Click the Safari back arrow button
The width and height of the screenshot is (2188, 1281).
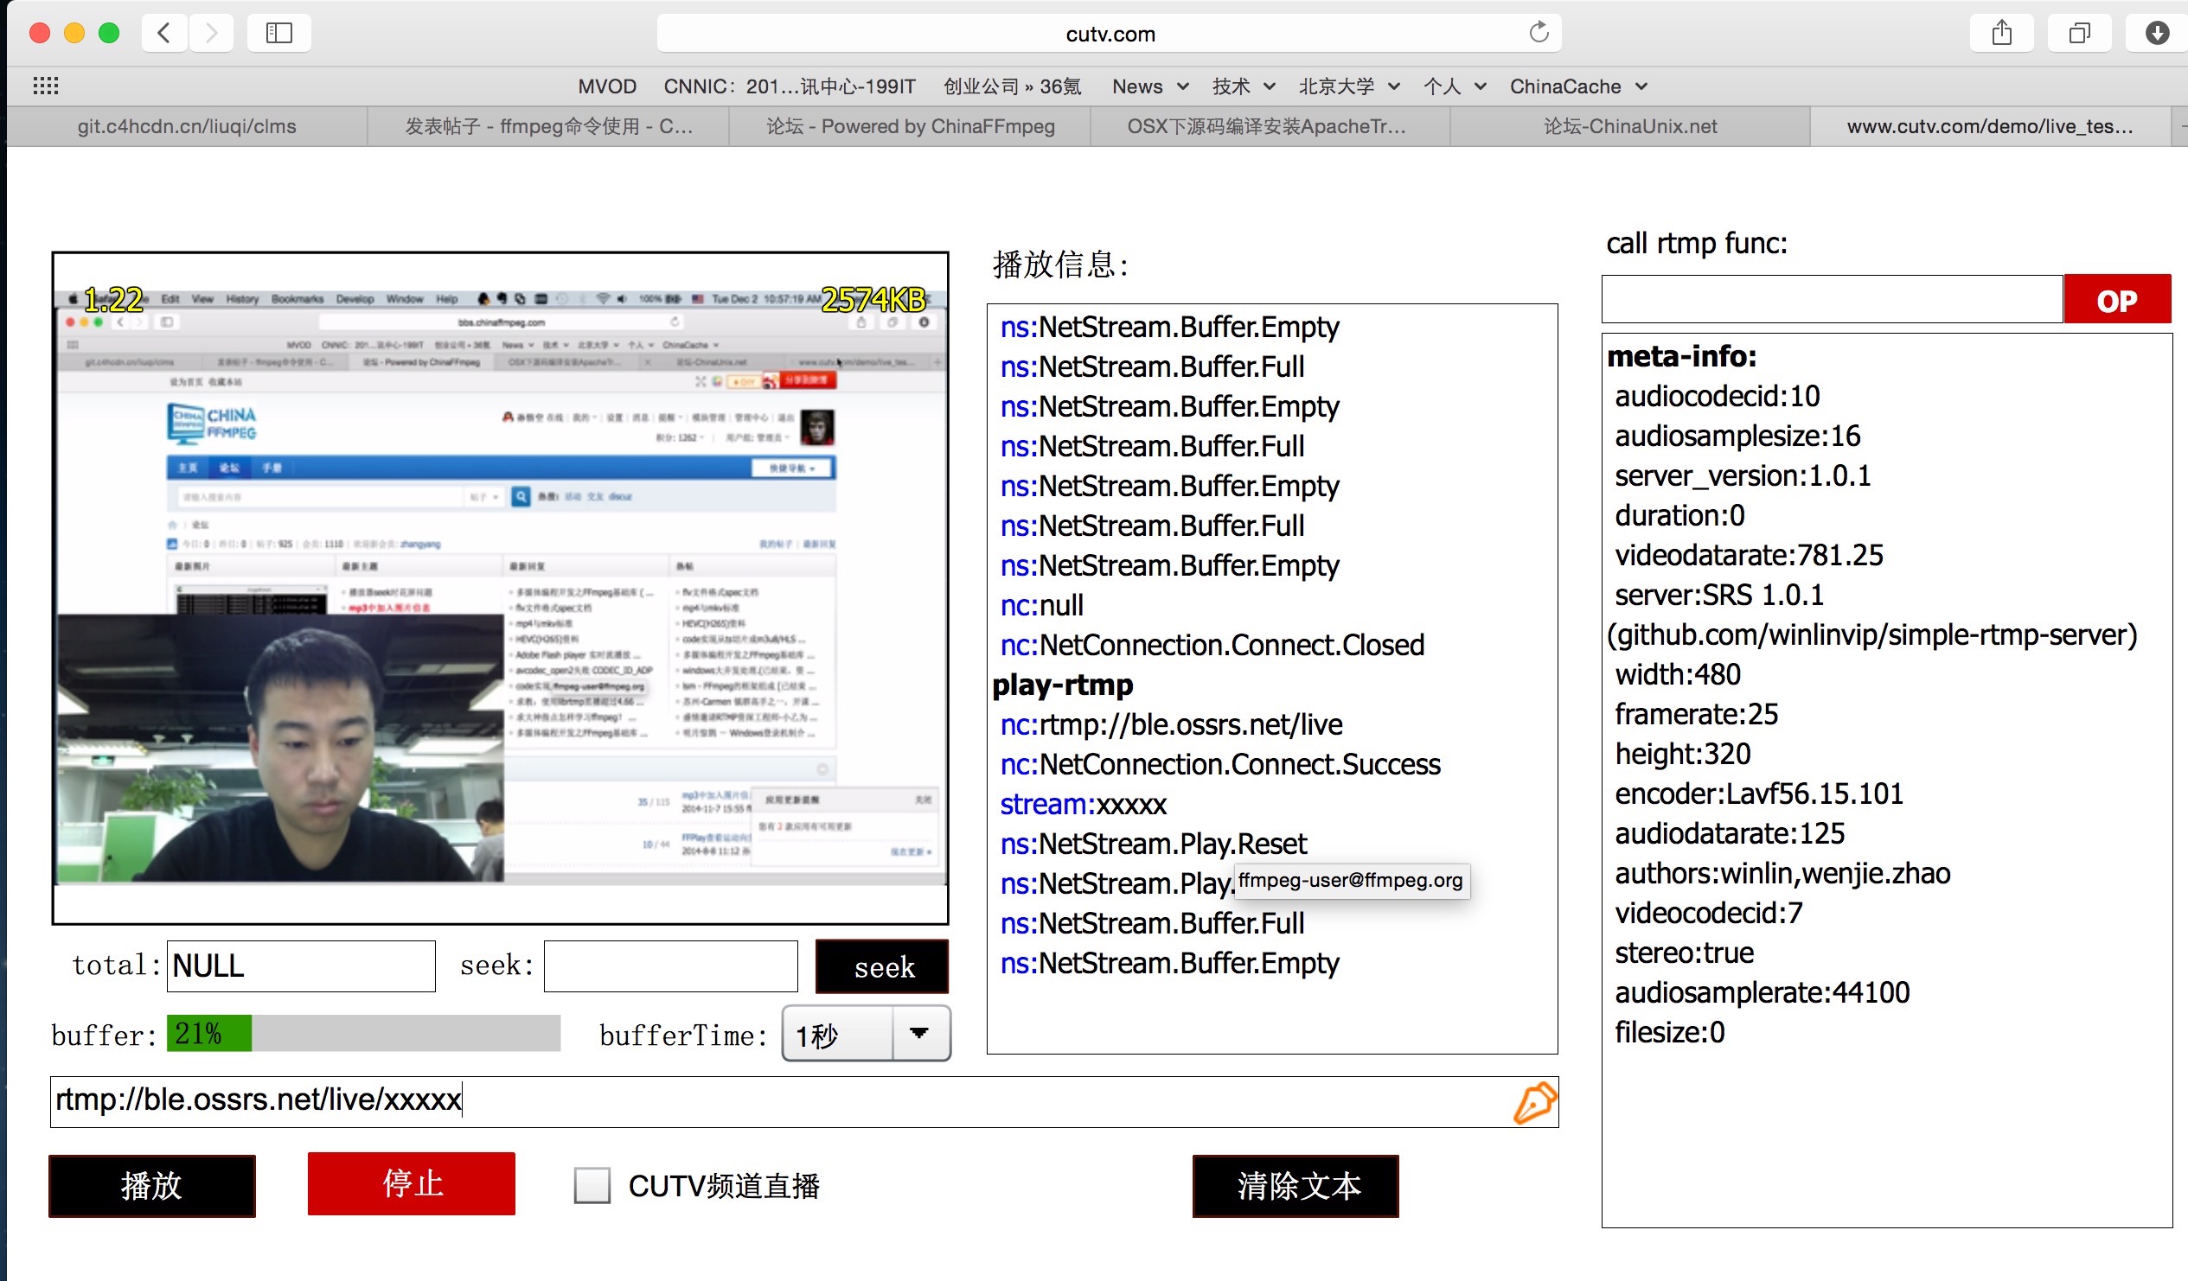pos(164,33)
